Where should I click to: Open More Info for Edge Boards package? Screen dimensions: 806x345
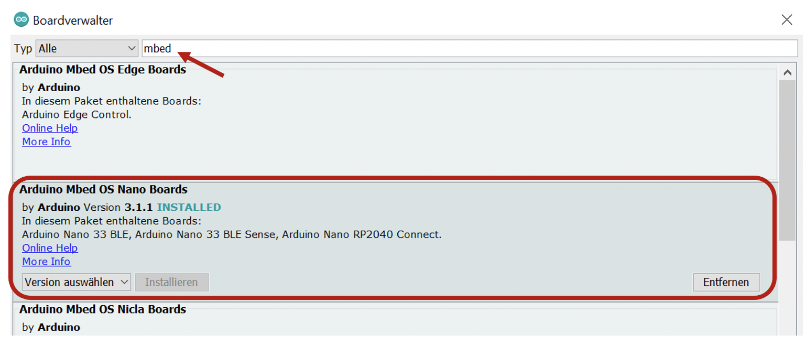click(46, 142)
